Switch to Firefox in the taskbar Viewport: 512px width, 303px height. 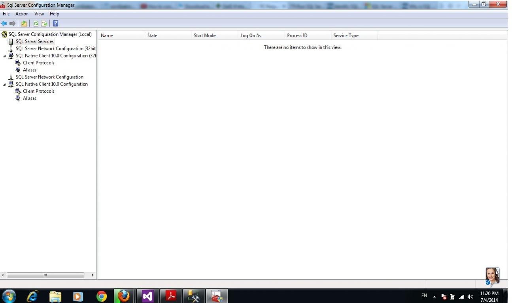[124, 296]
